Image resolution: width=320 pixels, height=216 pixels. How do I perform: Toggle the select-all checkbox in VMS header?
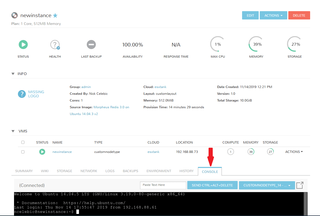click(23, 142)
